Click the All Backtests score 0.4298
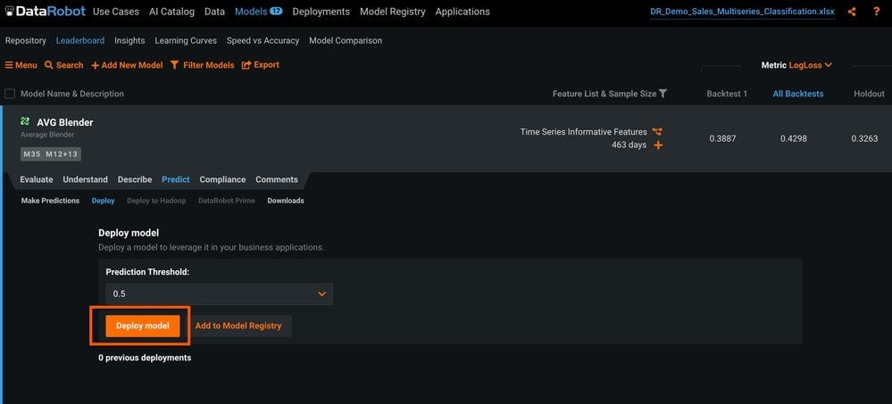The image size is (892, 404). coord(793,138)
